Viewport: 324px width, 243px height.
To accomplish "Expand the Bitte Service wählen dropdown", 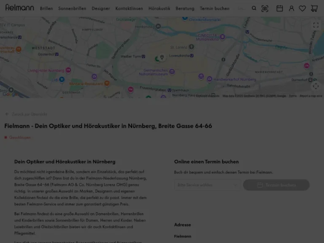I will click(x=208, y=185).
